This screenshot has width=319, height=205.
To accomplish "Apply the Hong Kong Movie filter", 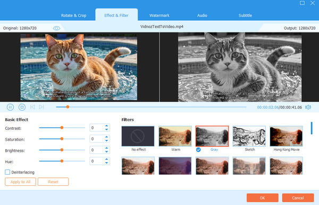I will tap(286, 136).
